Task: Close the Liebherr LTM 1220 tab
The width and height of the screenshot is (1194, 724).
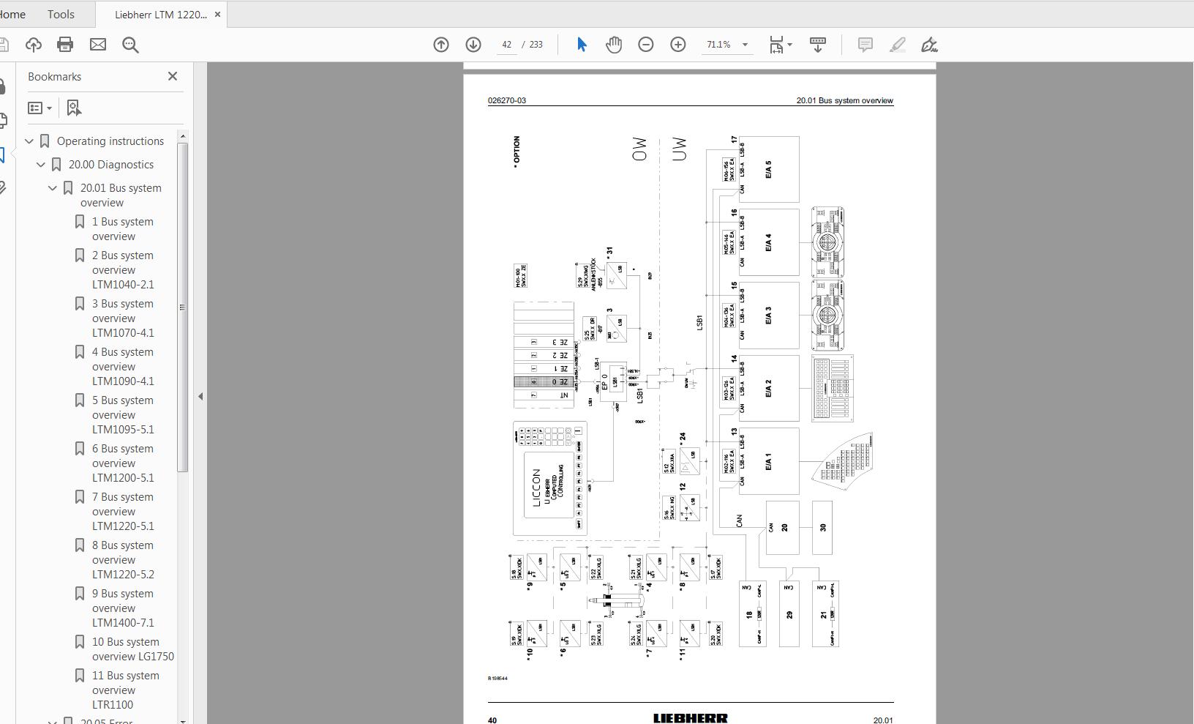Action: (x=217, y=15)
